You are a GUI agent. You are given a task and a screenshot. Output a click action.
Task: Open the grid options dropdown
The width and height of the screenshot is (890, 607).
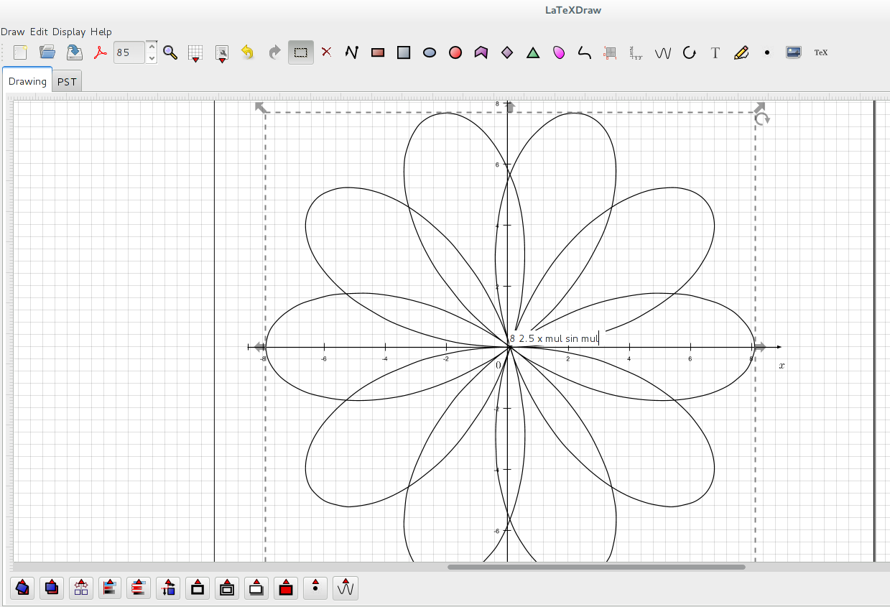pos(195,53)
